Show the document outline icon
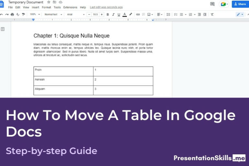This screenshot has width=249, height=166. coord(3,29)
